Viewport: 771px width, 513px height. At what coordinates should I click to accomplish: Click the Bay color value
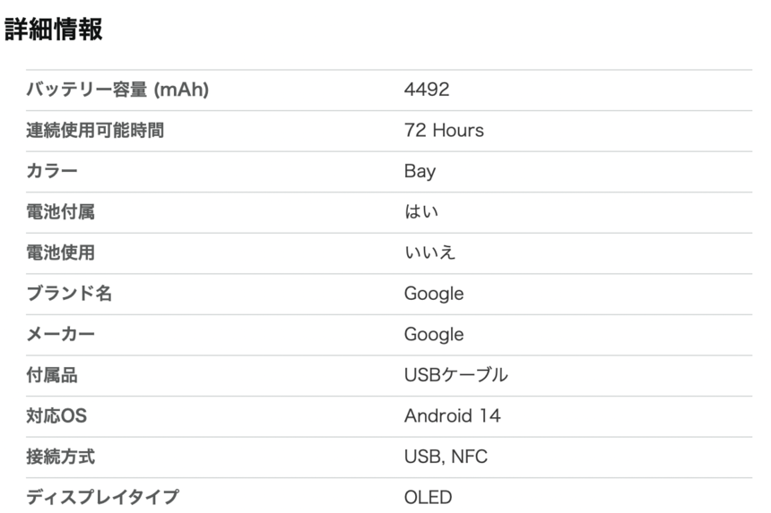point(420,171)
